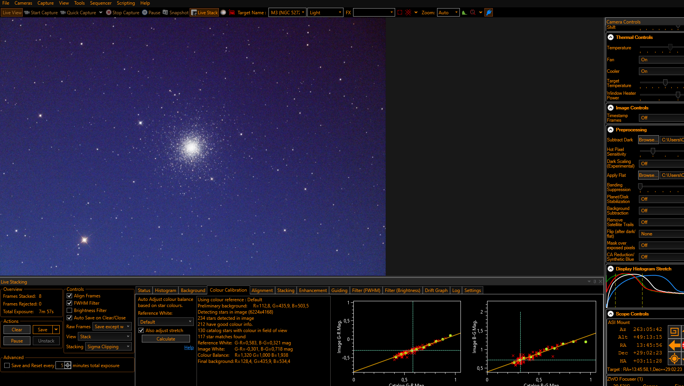Screen dimensions: 684x386
Task: Click the left arrow mount move button
Action: [x=674, y=345]
